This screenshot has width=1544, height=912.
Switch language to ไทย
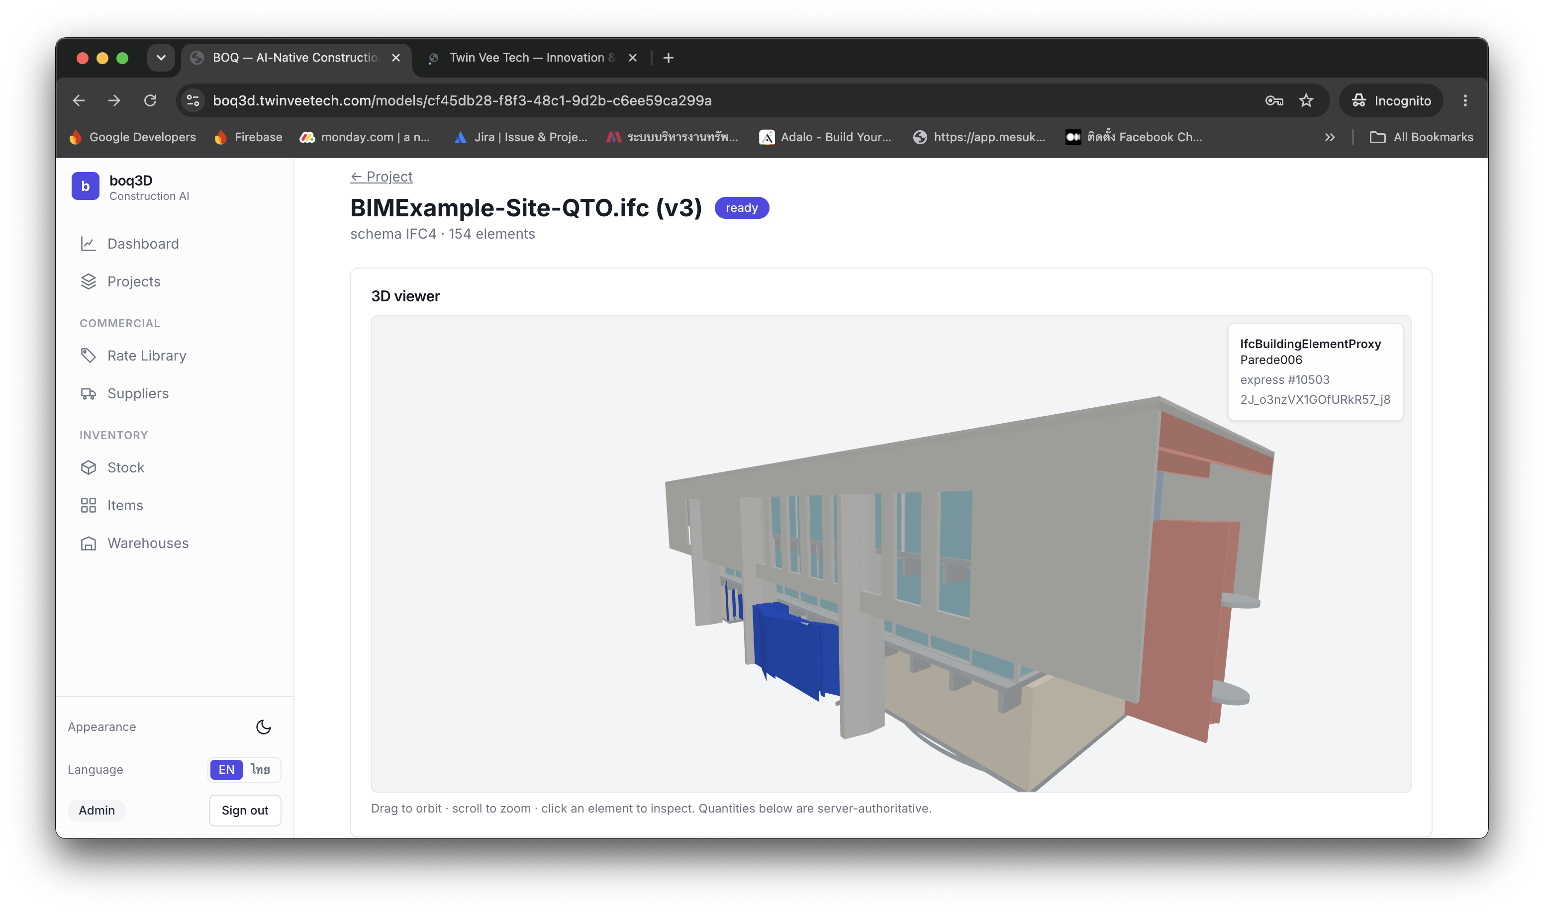(261, 769)
